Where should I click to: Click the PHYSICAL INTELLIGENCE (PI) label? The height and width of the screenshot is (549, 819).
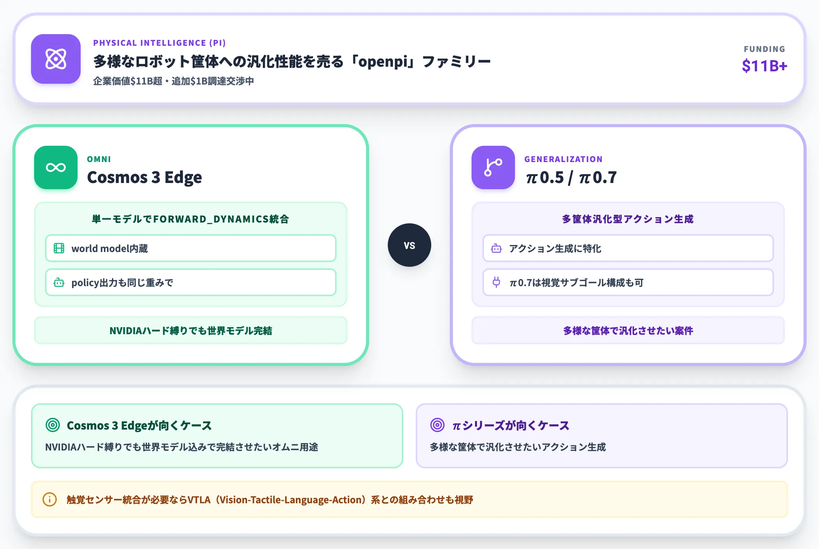point(159,43)
